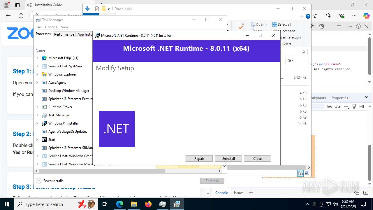373x210 pixels.
Task: Open the Options menu in Task Manager
Action: point(51,27)
